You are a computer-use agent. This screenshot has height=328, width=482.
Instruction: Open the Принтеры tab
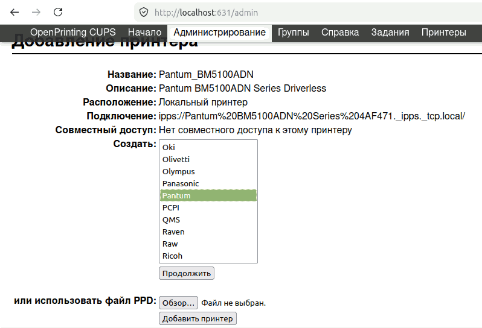[x=443, y=32]
